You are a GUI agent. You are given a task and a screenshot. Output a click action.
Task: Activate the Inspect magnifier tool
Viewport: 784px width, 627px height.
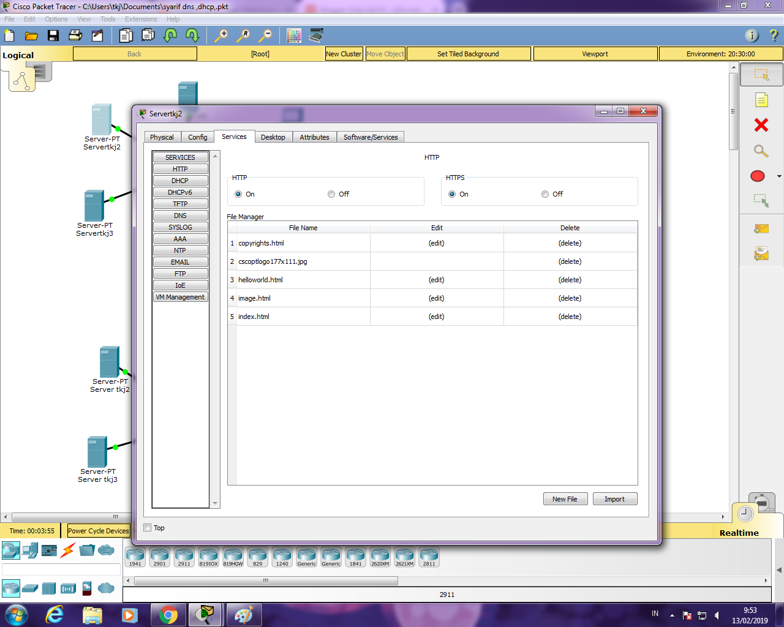click(761, 151)
